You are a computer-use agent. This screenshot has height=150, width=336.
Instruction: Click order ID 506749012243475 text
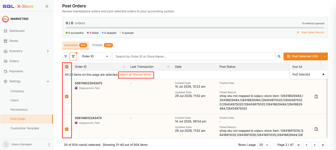coord(88,118)
